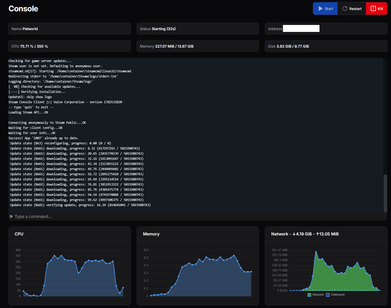Click the 'Connecting anonymously to Steam Public...OK' line
391x308 pixels.
(x=47, y=123)
